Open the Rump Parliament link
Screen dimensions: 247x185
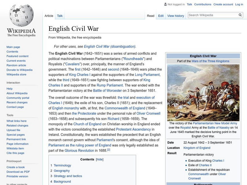click(110, 85)
